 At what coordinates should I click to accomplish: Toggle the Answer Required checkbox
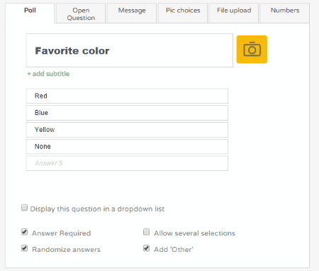(x=24, y=232)
